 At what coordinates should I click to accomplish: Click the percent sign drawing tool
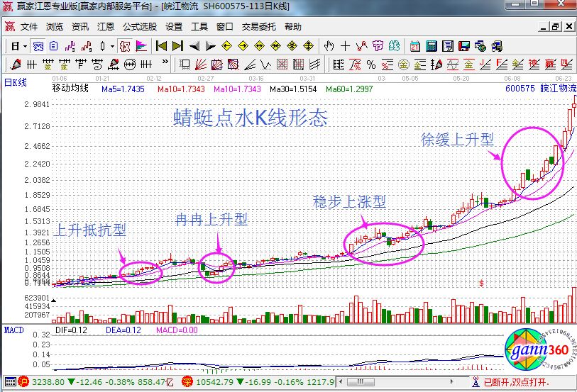click(370, 65)
